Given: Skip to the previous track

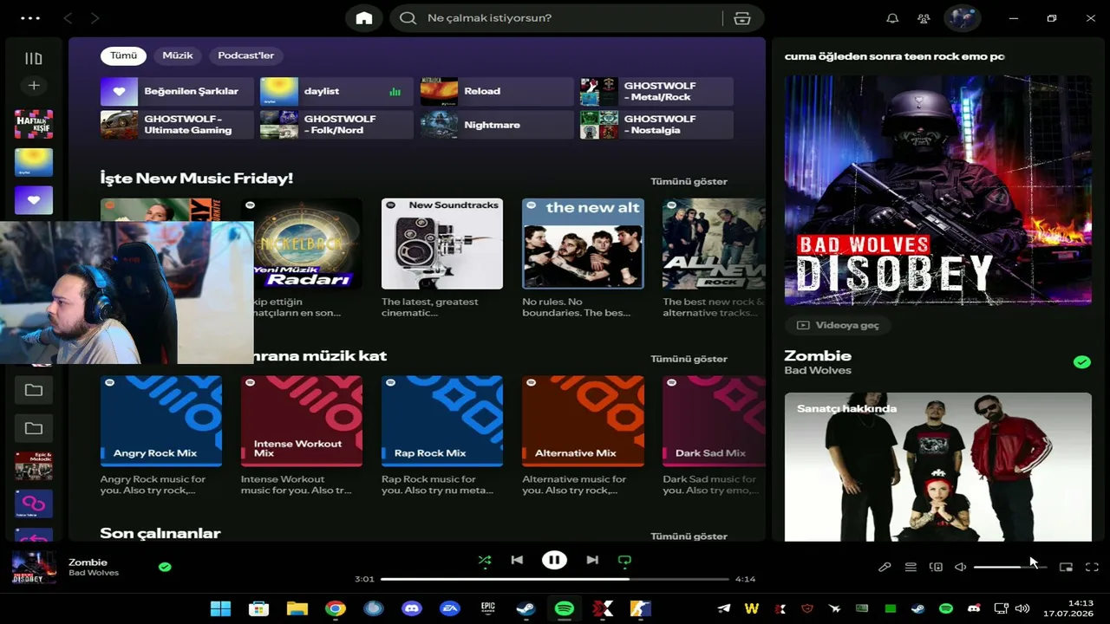Looking at the screenshot, I should click(517, 560).
